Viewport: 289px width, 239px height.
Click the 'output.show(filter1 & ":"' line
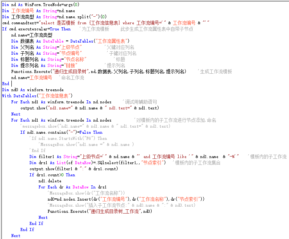pyautogui.click(x=74, y=169)
